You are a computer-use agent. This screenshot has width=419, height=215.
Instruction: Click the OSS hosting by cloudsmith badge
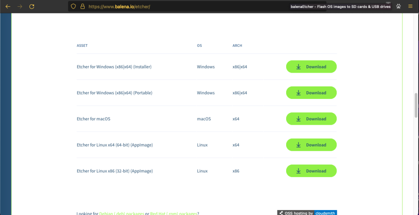[307, 213]
